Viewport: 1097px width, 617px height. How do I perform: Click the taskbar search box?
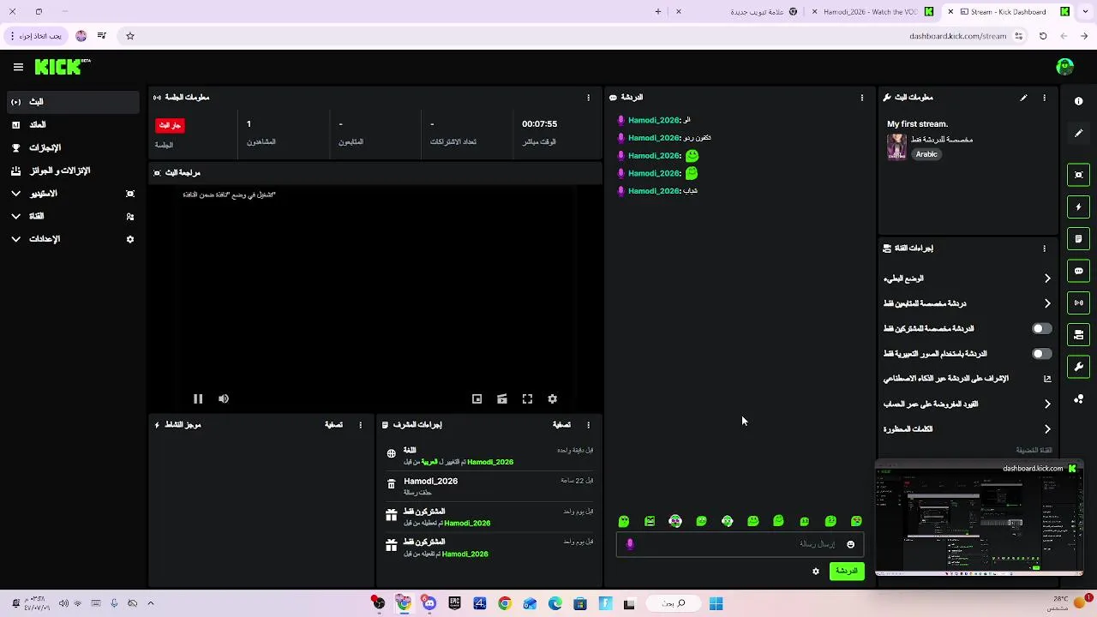pos(674,603)
